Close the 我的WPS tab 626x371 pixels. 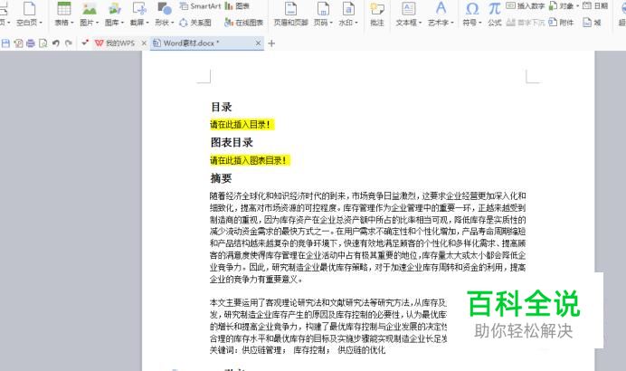(144, 43)
